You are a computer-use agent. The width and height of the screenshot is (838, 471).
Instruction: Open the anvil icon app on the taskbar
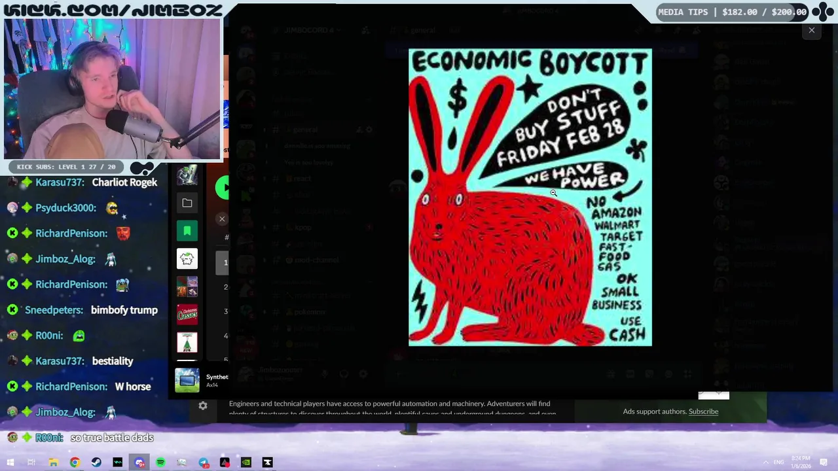tap(267, 462)
